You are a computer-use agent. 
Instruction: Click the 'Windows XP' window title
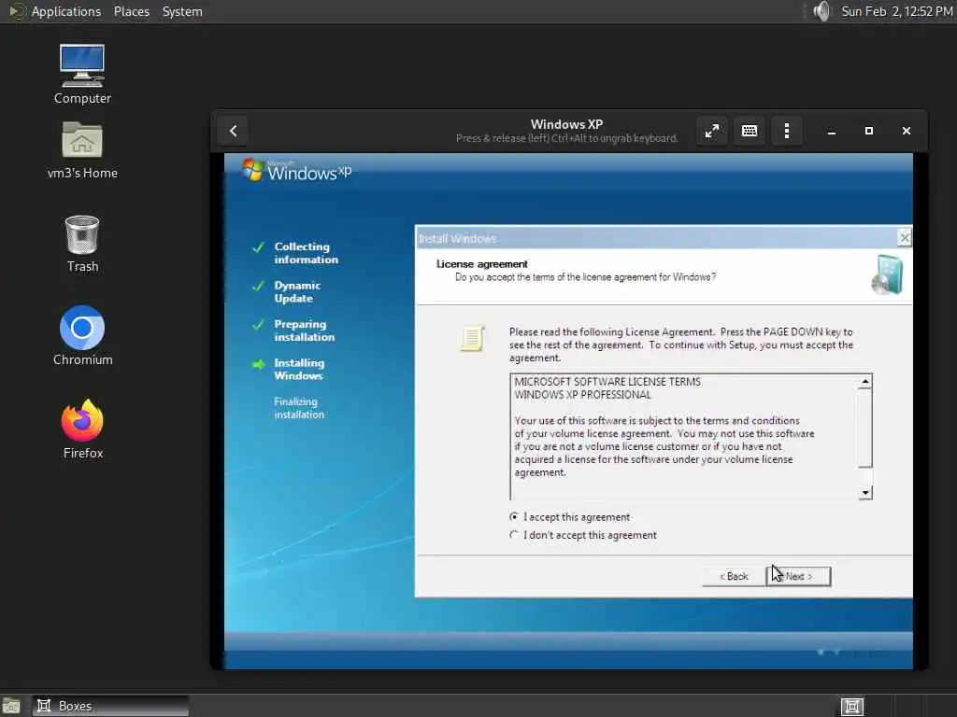(566, 124)
